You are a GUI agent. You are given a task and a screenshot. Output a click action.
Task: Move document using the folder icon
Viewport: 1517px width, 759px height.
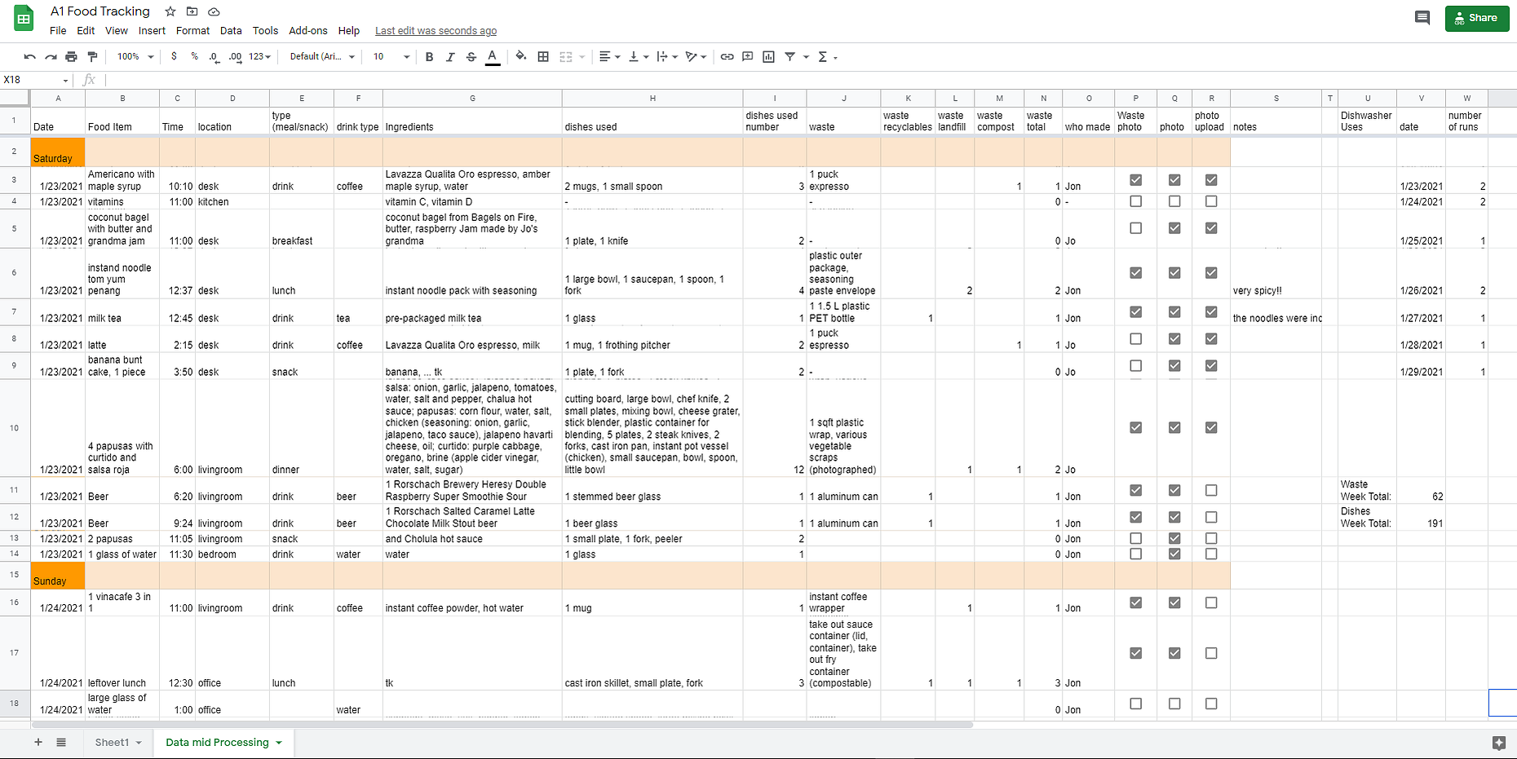(192, 11)
